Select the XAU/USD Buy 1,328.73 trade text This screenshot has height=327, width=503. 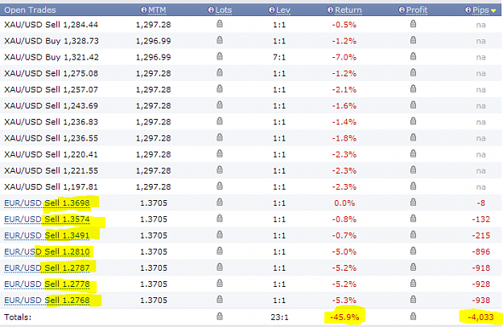click(x=52, y=41)
